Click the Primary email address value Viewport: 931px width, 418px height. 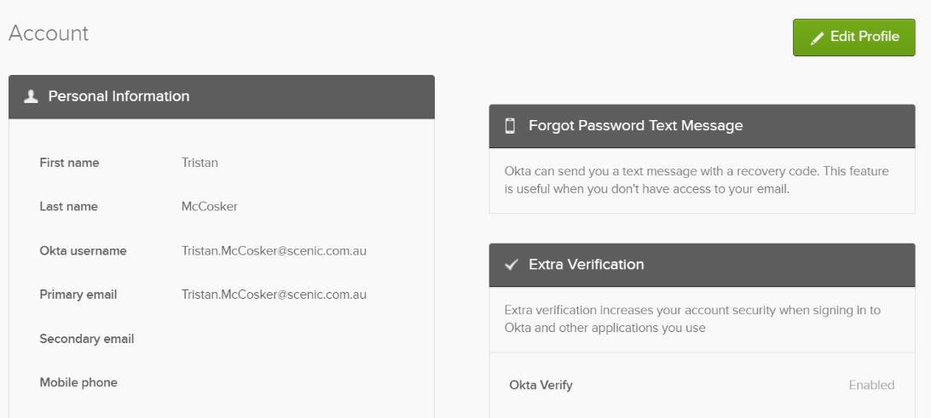click(x=274, y=295)
